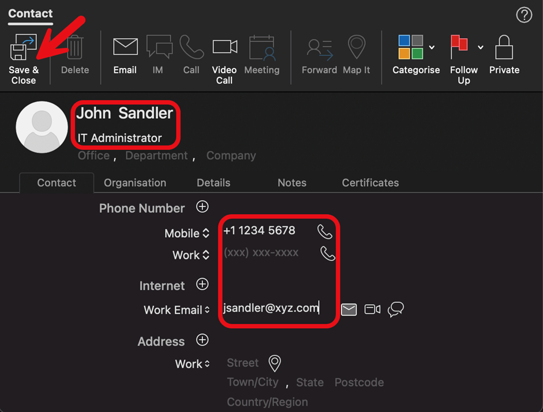This screenshot has width=543, height=412.
Task: Open the Categorise dropdown arrow
Action: [x=432, y=47]
